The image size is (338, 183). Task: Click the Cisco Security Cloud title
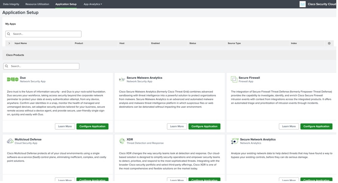pos(322,4)
